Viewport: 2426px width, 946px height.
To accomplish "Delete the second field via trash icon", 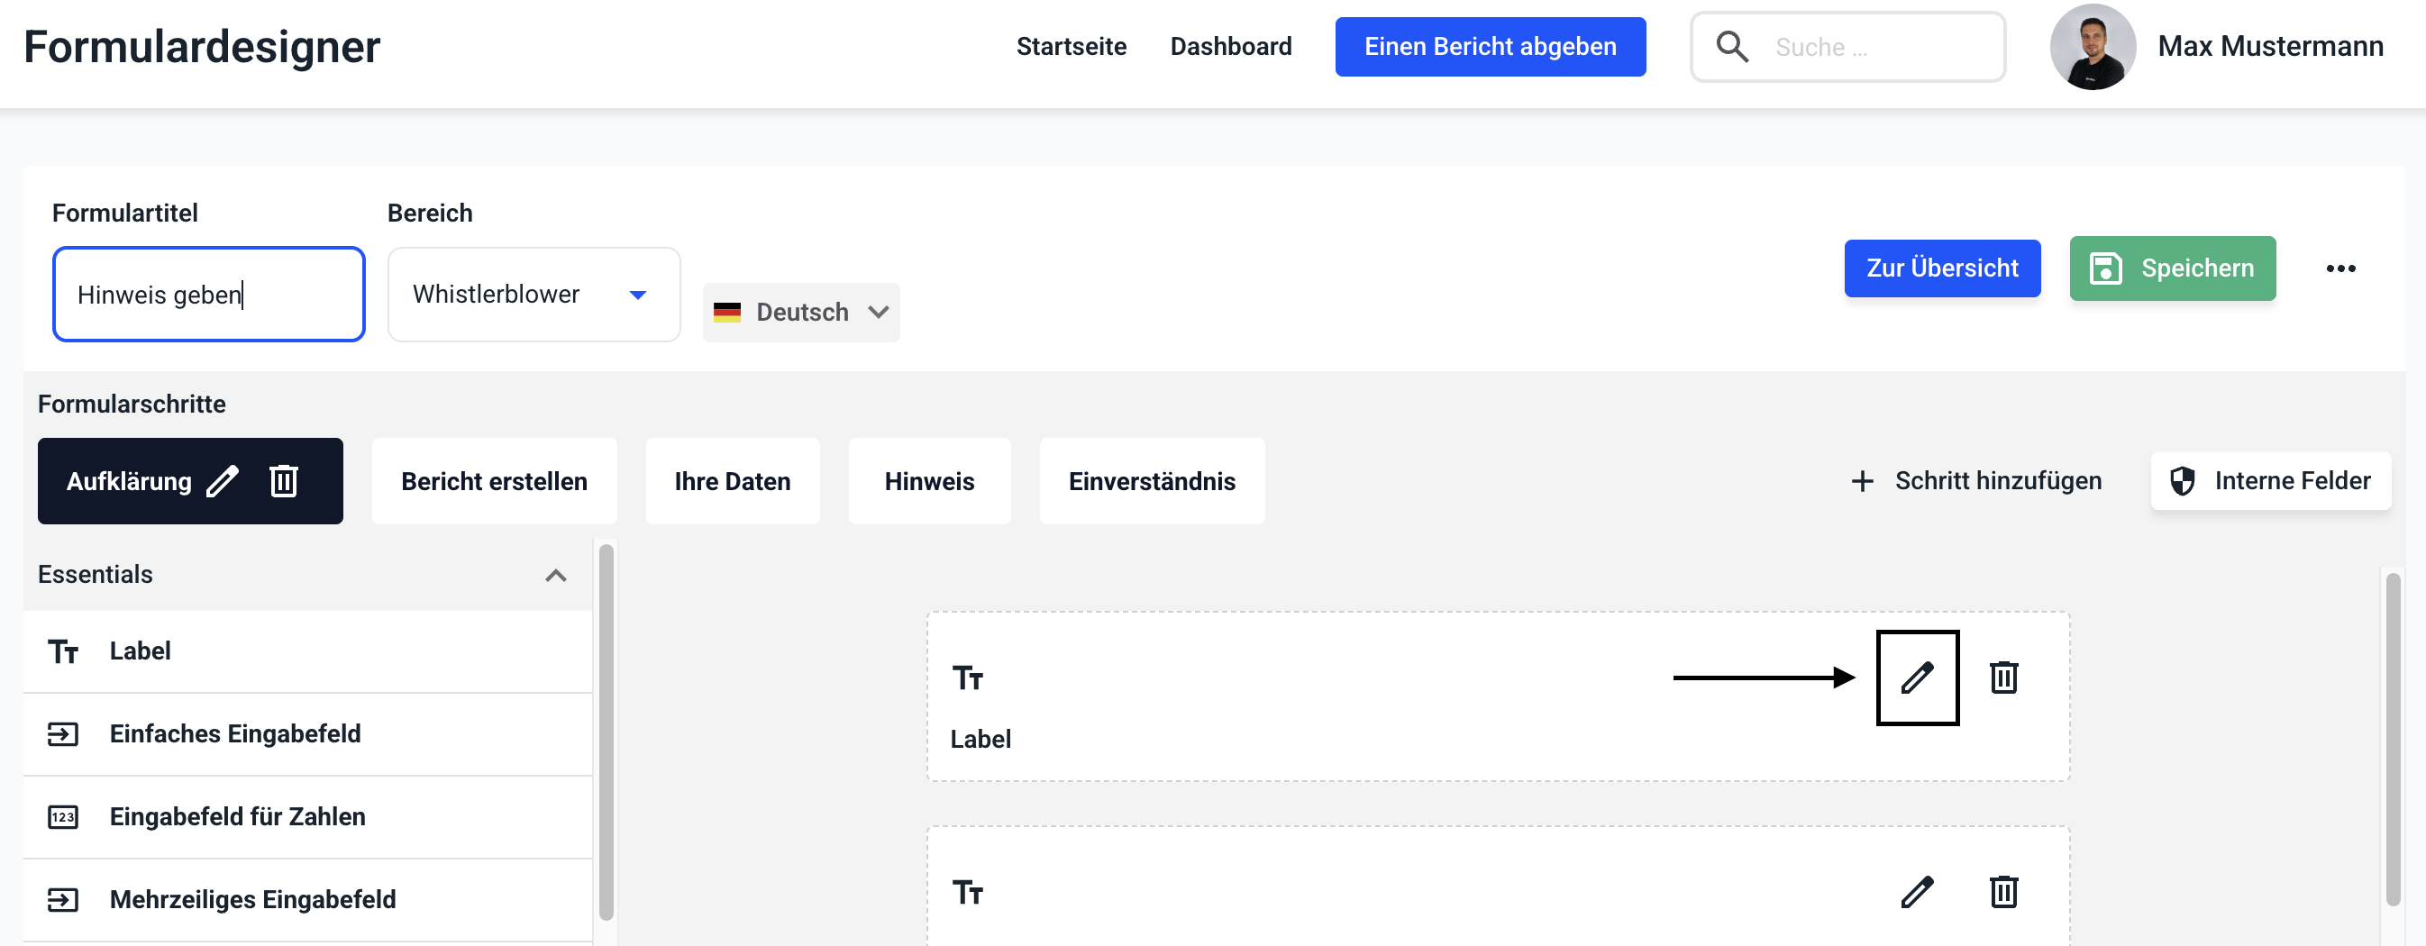I will 2003,891.
